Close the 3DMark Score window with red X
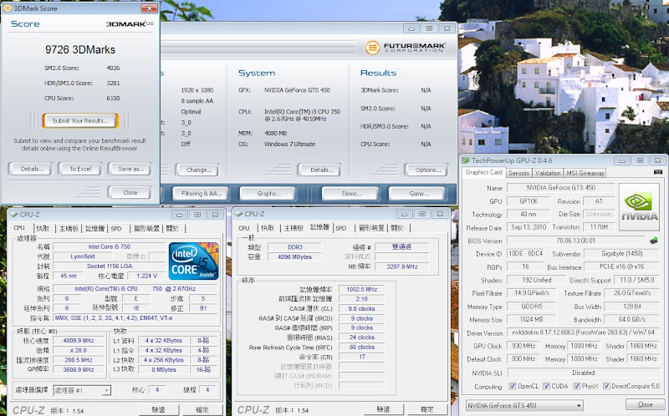Viewport: 669px width, 416px height. pyautogui.click(x=149, y=8)
